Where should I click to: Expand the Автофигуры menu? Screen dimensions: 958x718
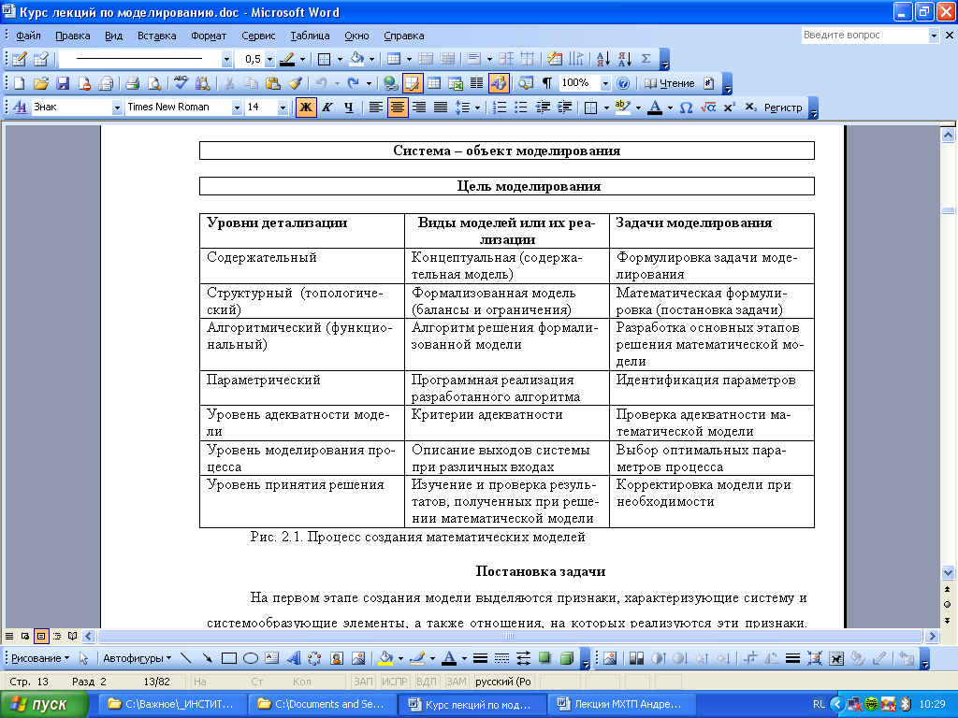[x=137, y=658]
